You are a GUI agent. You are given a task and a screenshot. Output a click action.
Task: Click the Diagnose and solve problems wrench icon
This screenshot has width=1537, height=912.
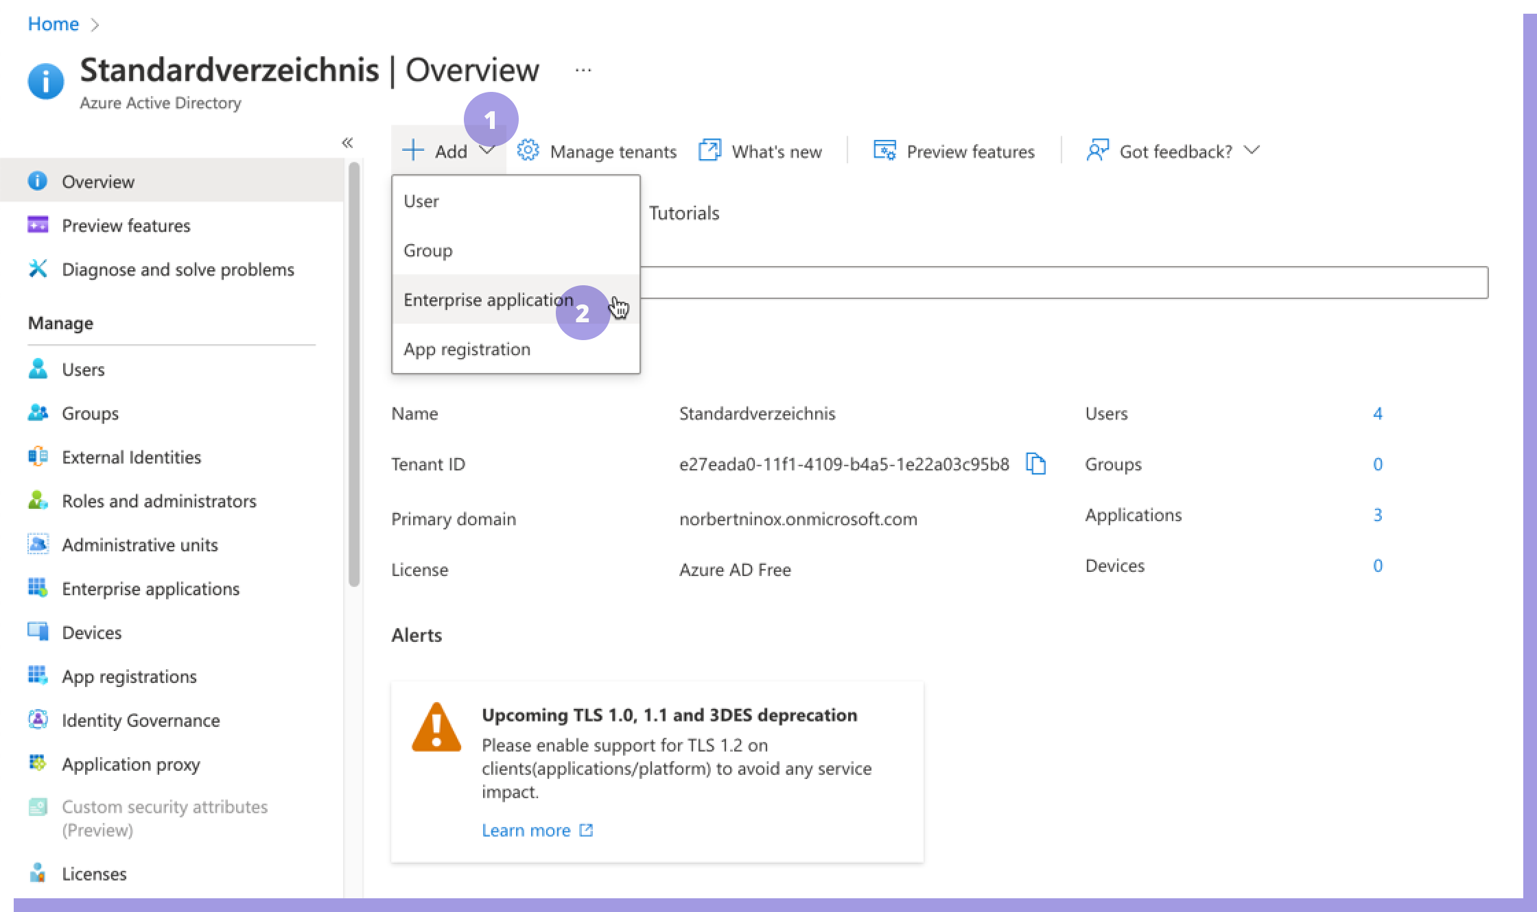(38, 269)
